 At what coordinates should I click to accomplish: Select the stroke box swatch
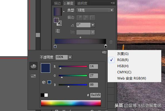60,24
